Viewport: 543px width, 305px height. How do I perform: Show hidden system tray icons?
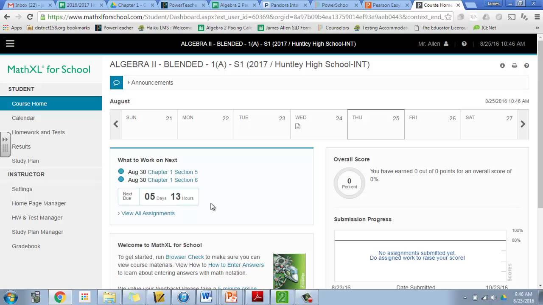point(465,297)
